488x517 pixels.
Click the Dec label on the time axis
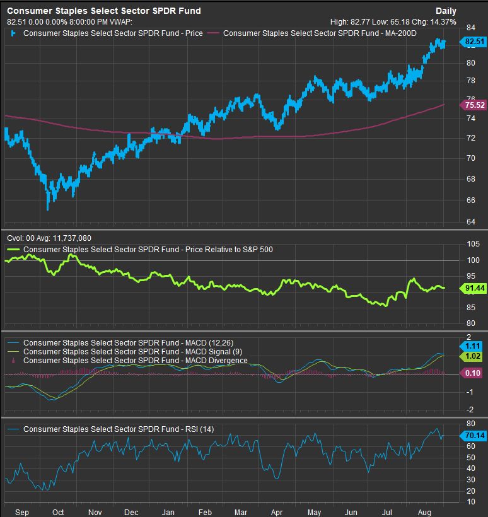131,513
